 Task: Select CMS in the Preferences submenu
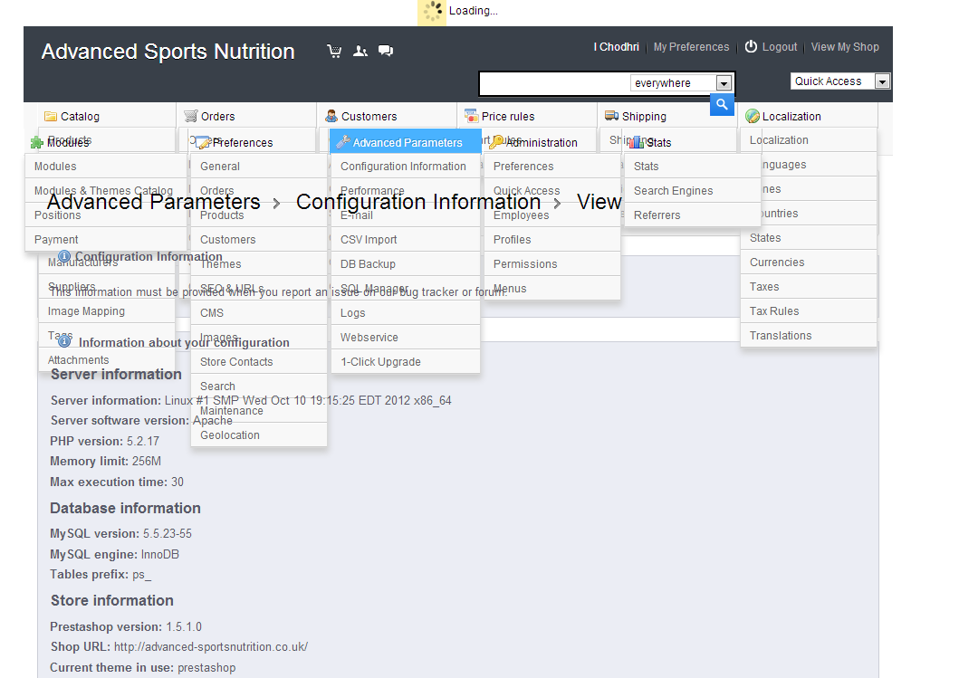coord(259,313)
